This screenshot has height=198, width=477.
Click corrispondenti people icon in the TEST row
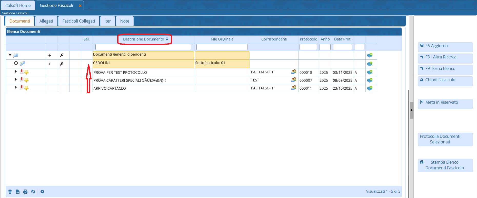(294, 80)
